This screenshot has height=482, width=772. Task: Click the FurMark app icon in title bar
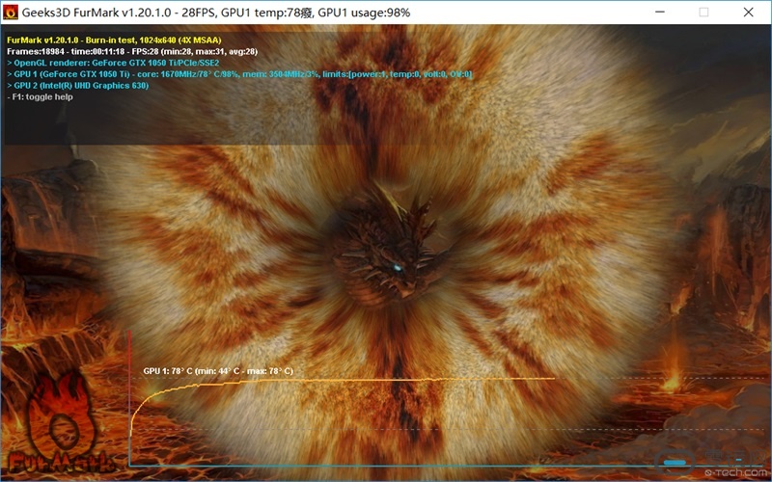click(x=11, y=13)
